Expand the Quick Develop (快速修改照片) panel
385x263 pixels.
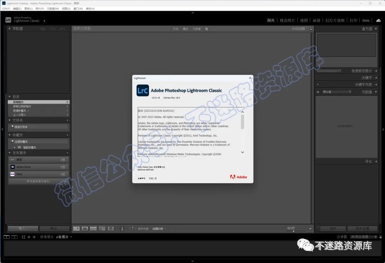click(x=376, y=71)
